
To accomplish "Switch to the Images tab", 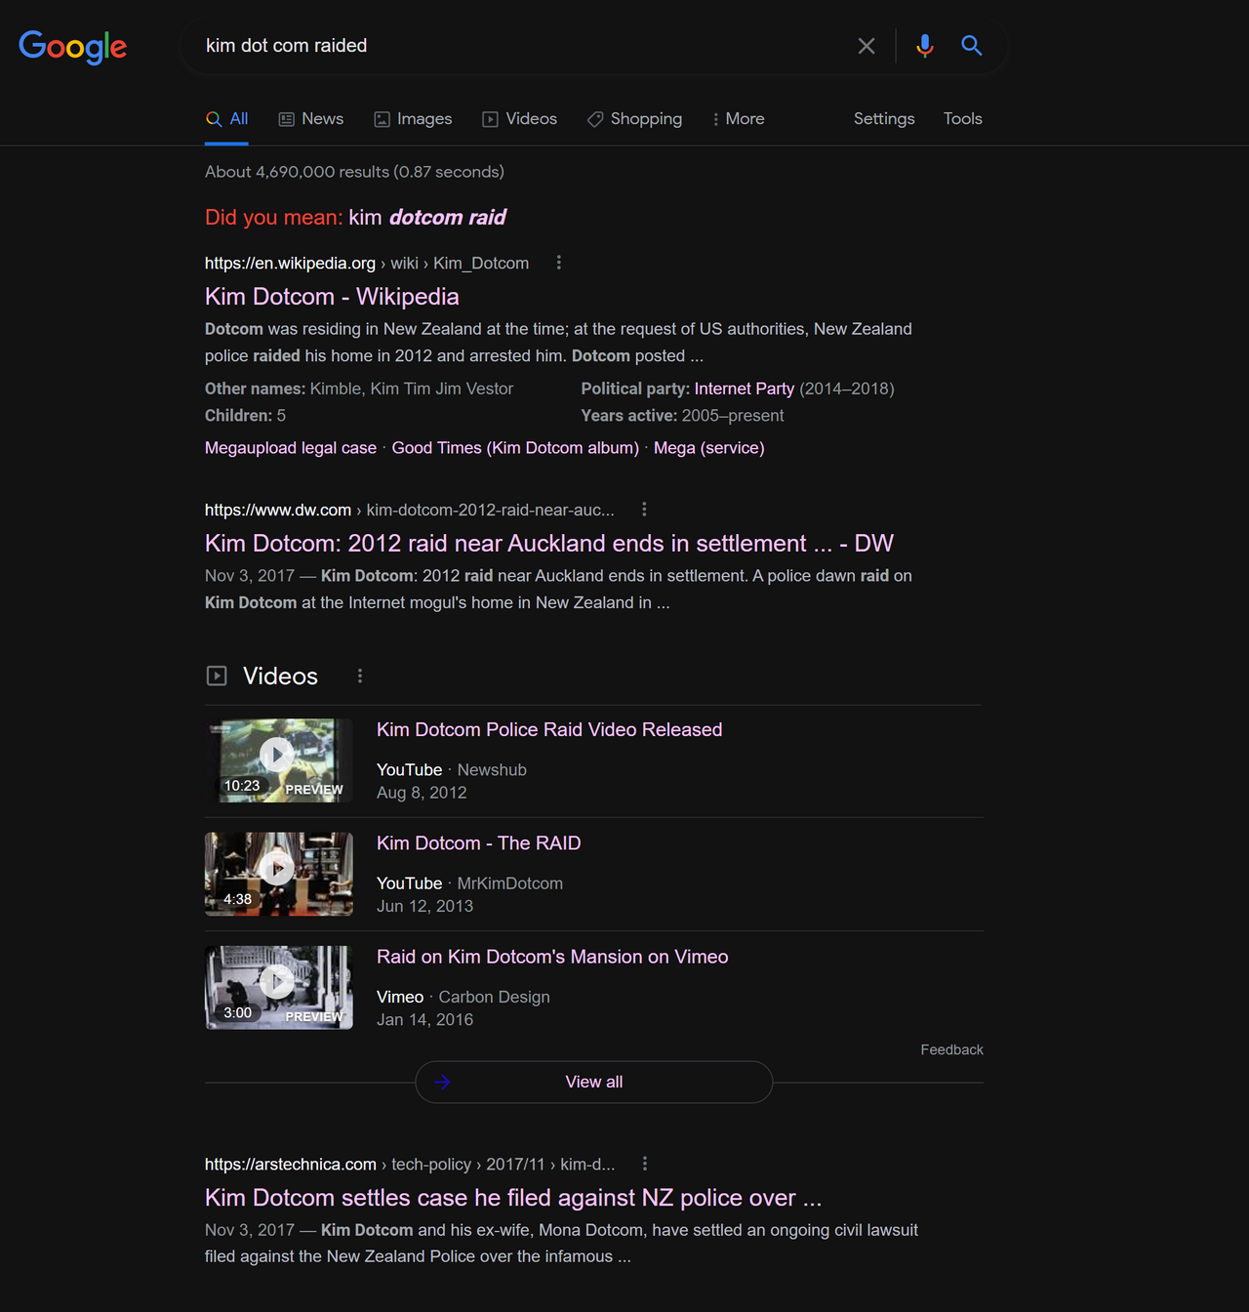I will pos(414,119).
